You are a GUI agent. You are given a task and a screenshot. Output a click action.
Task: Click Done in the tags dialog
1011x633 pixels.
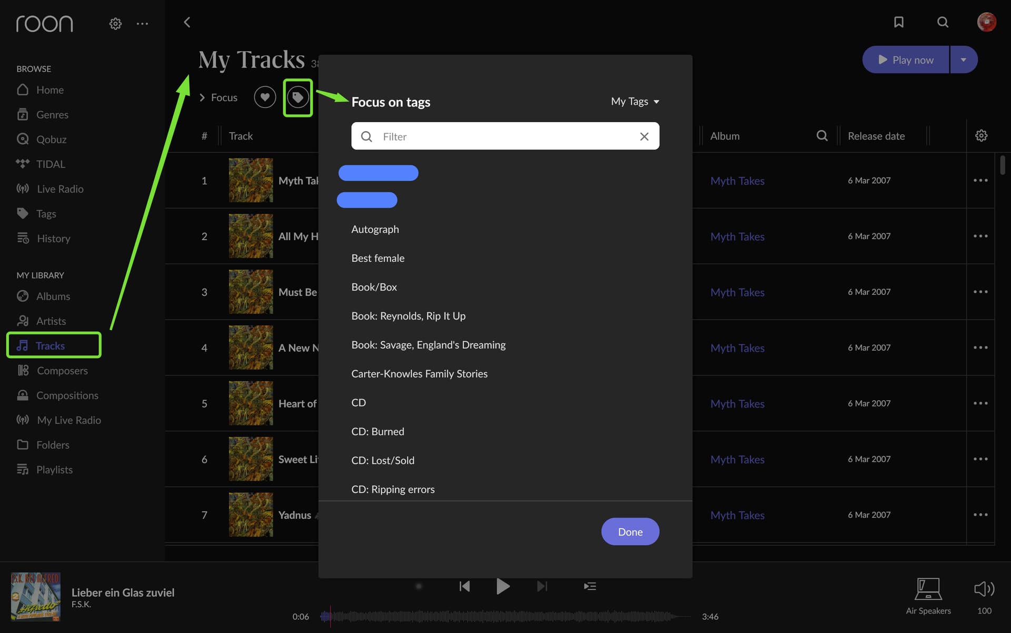(x=630, y=532)
